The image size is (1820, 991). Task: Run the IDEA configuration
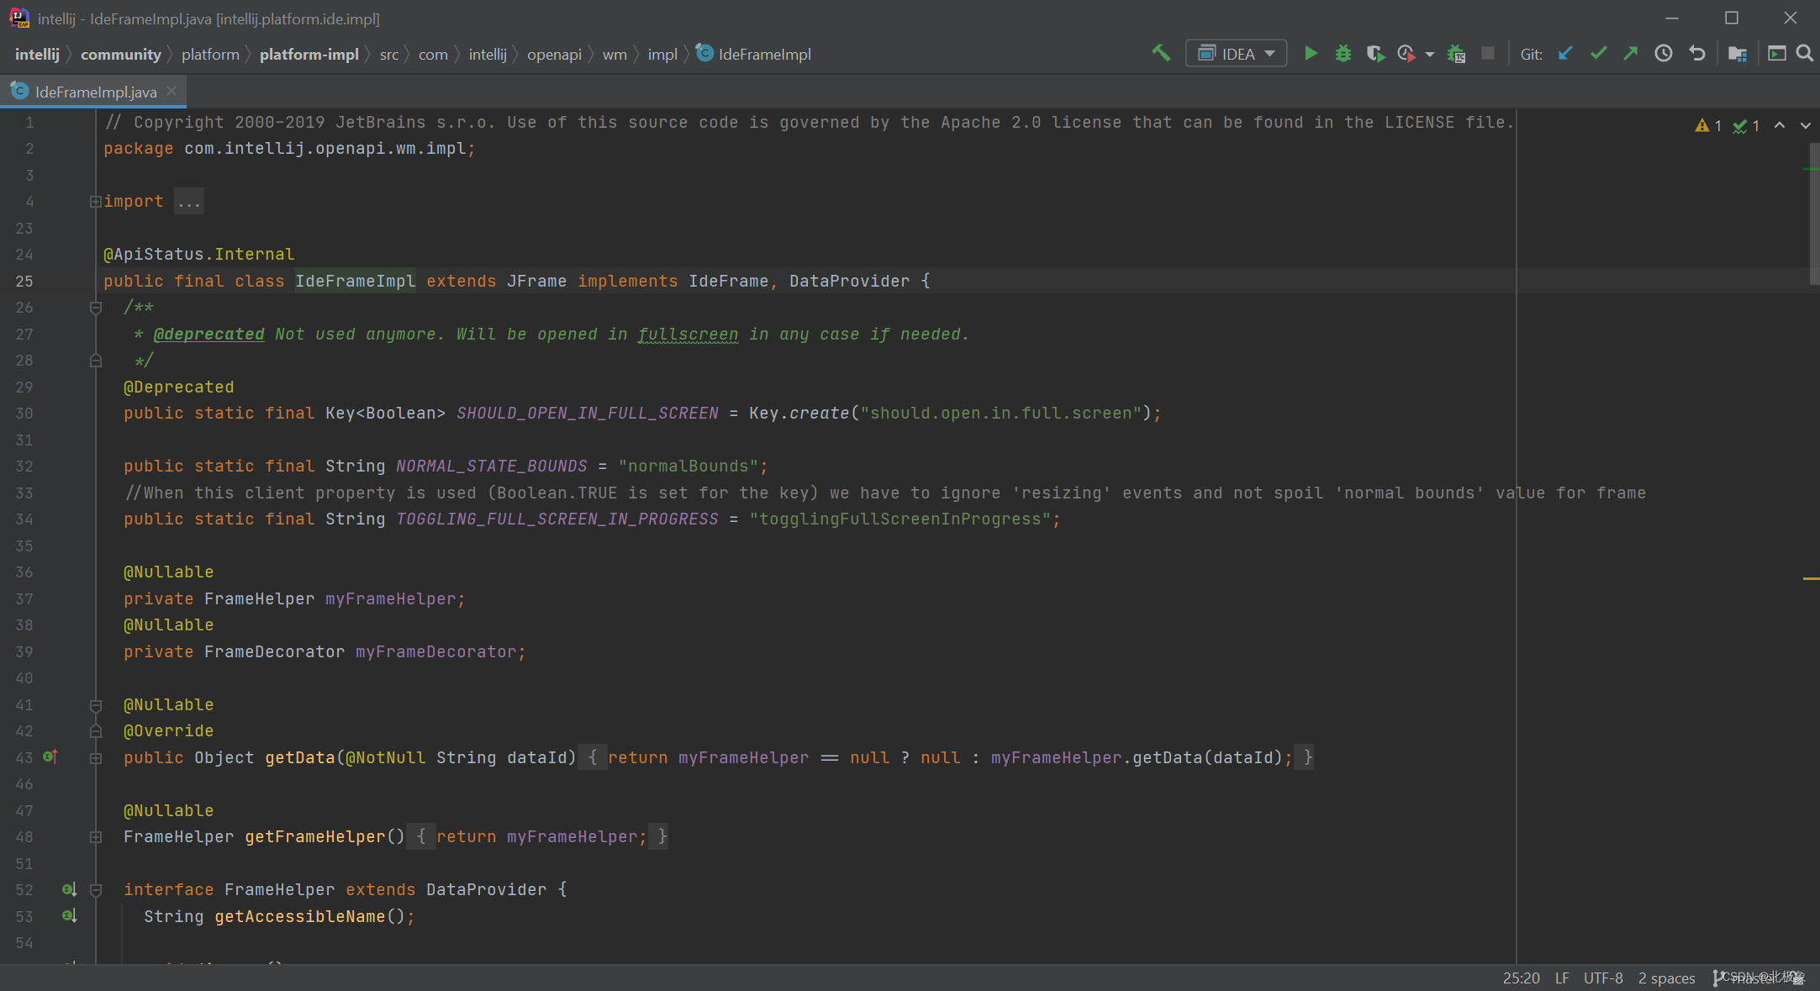point(1311,52)
